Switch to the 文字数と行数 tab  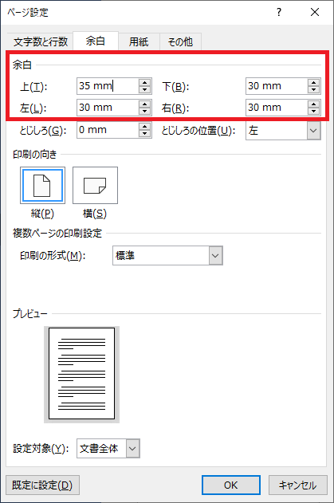click(41, 41)
